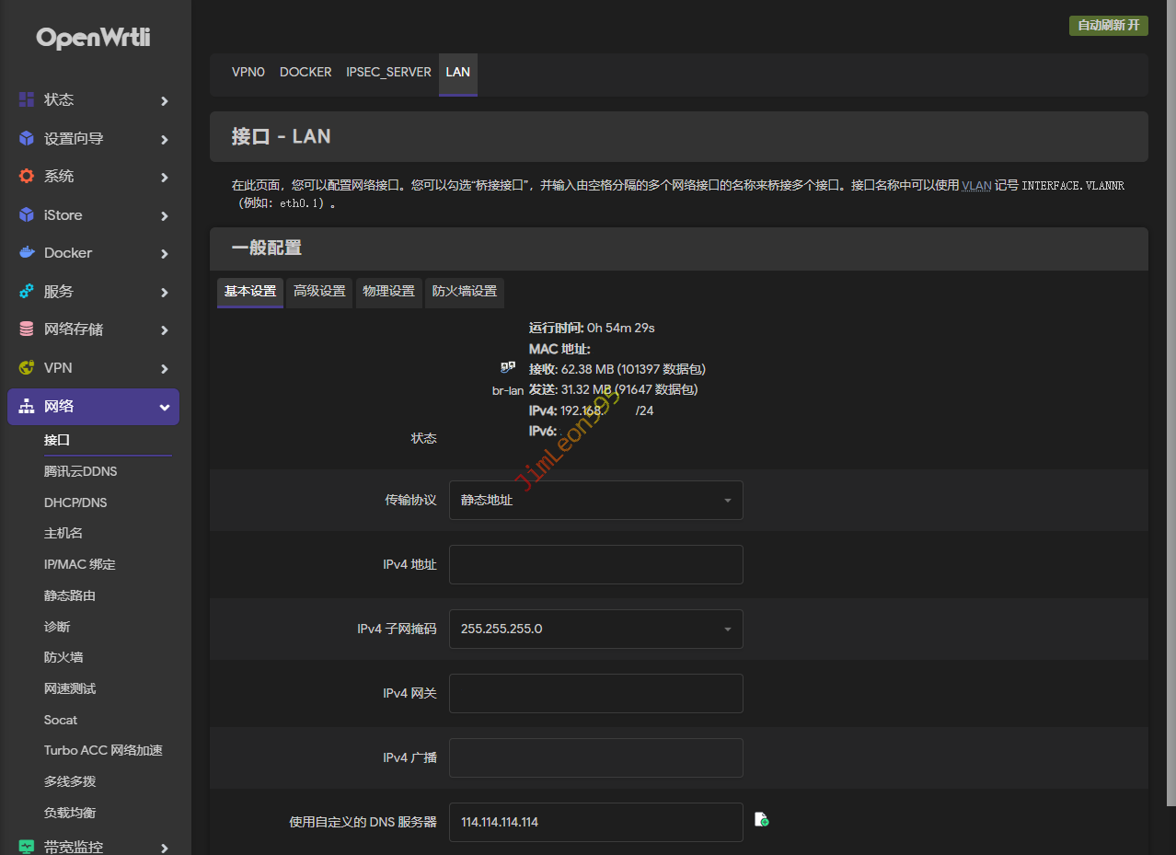This screenshot has width=1176, height=855.
Task: Click the Docker whale icon
Action: [x=27, y=252]
